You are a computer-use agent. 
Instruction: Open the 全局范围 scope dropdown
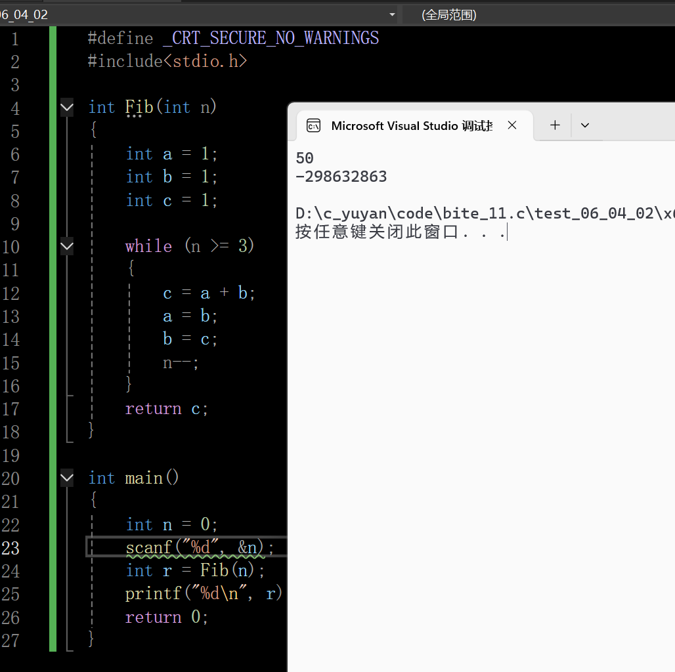pyautogui.click(x=448, y=15)
